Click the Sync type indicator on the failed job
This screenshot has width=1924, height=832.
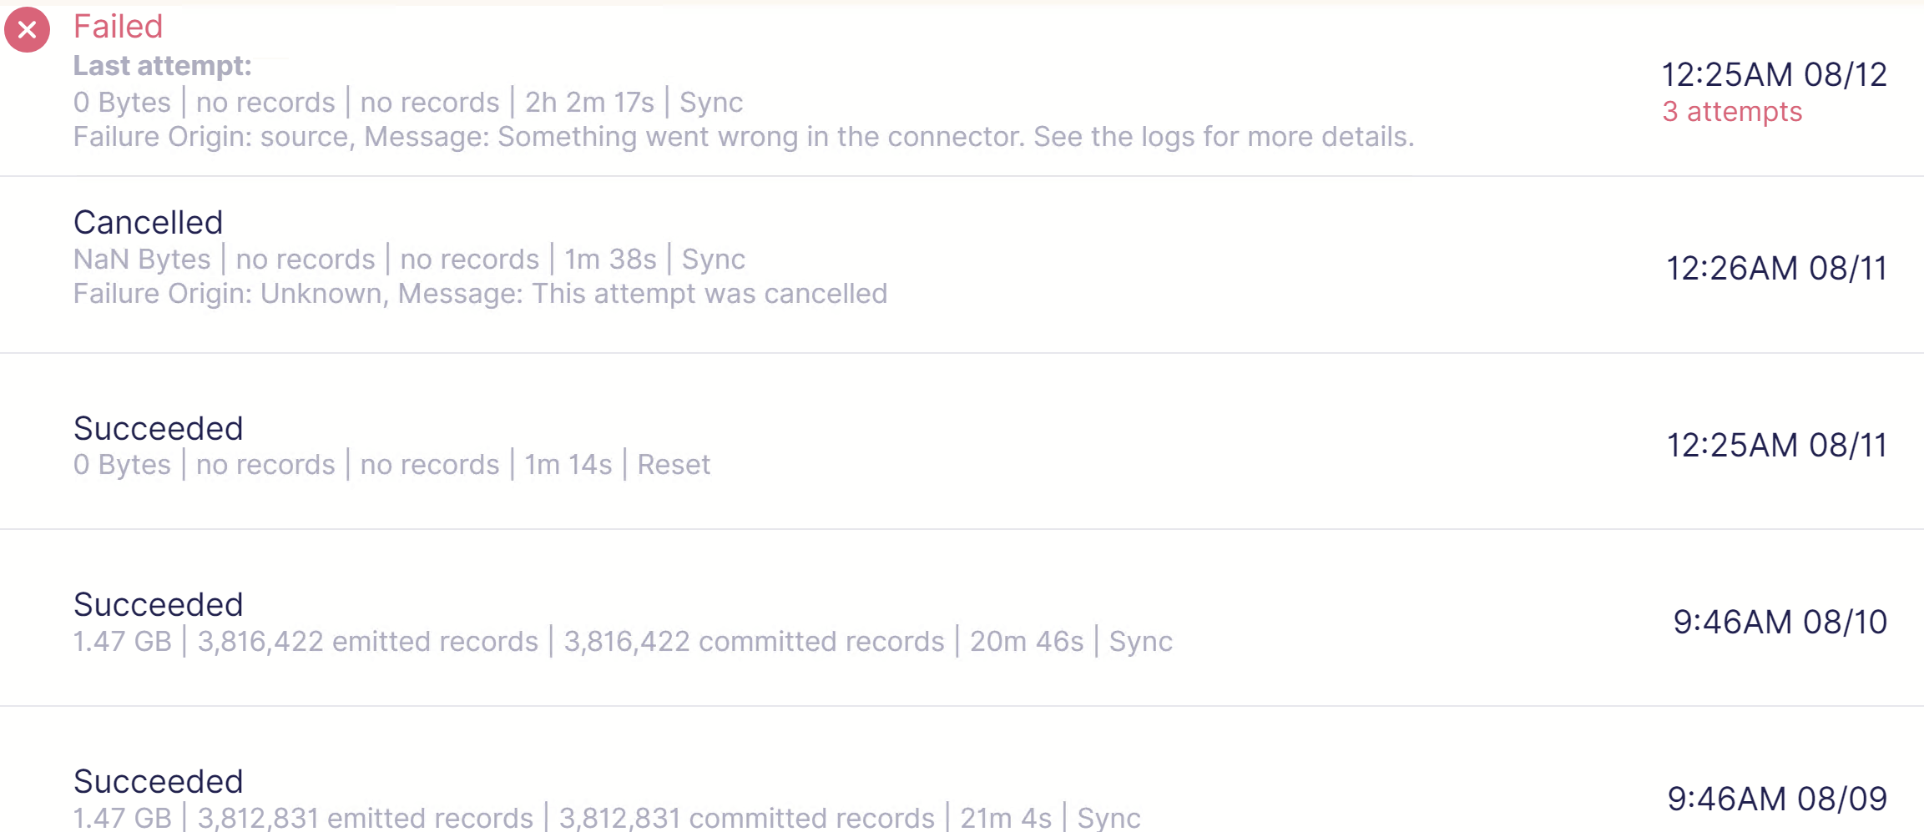(x=710, y=102)
